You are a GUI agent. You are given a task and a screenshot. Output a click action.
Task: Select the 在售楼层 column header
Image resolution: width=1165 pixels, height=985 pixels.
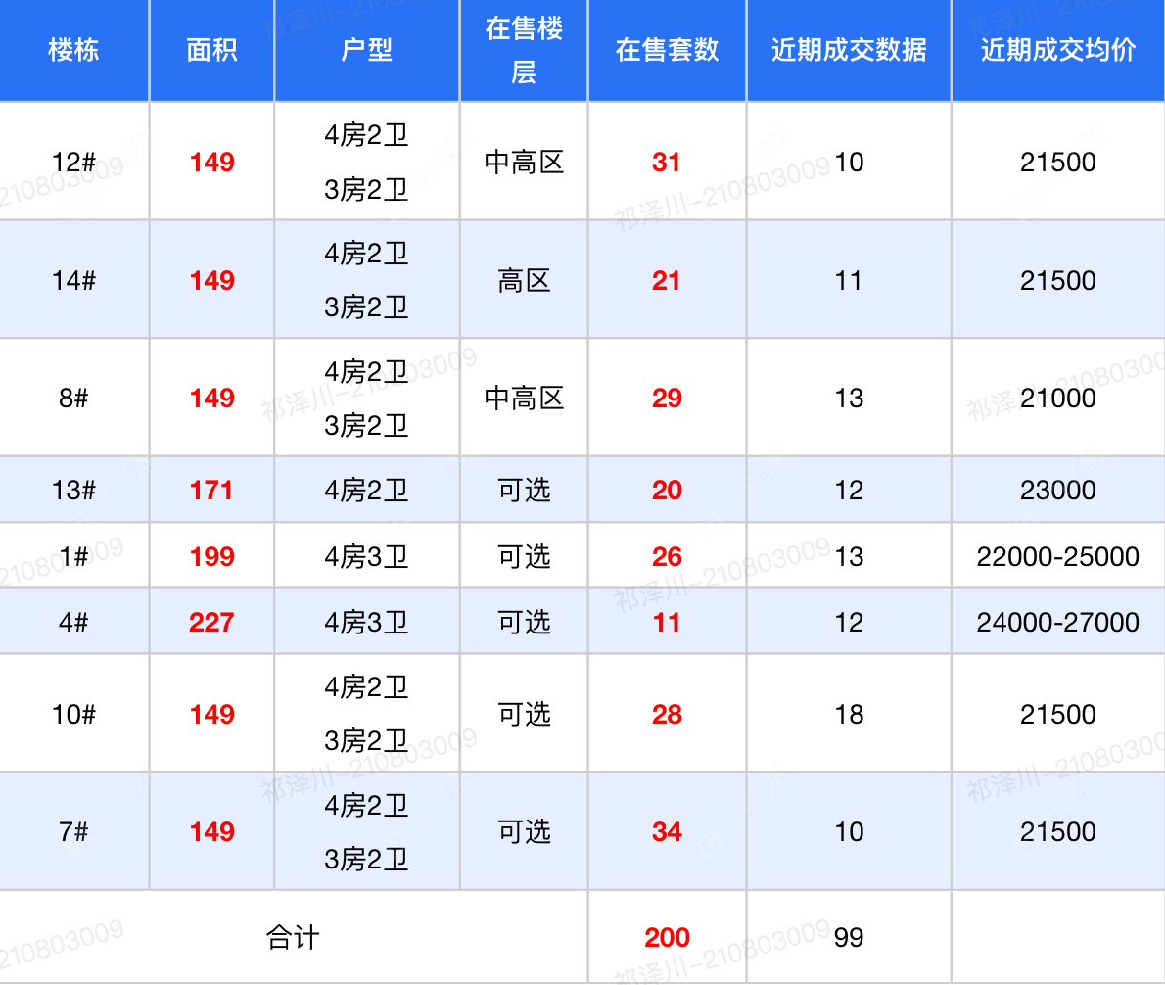tap(524, 50)
